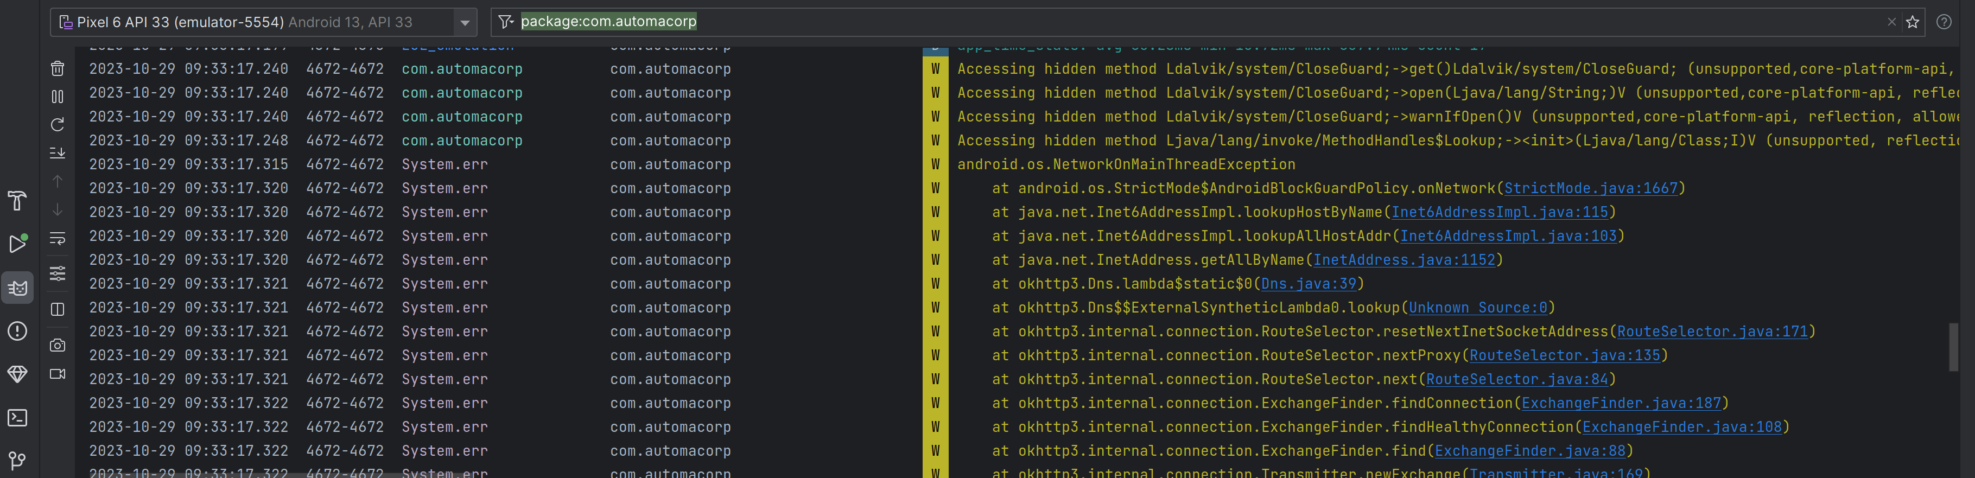Open StrictMode.java:1667 link
Image resolution: width=1975 pixels, height=478 pixels.
pyautogui.click(x=1590, y=188)
